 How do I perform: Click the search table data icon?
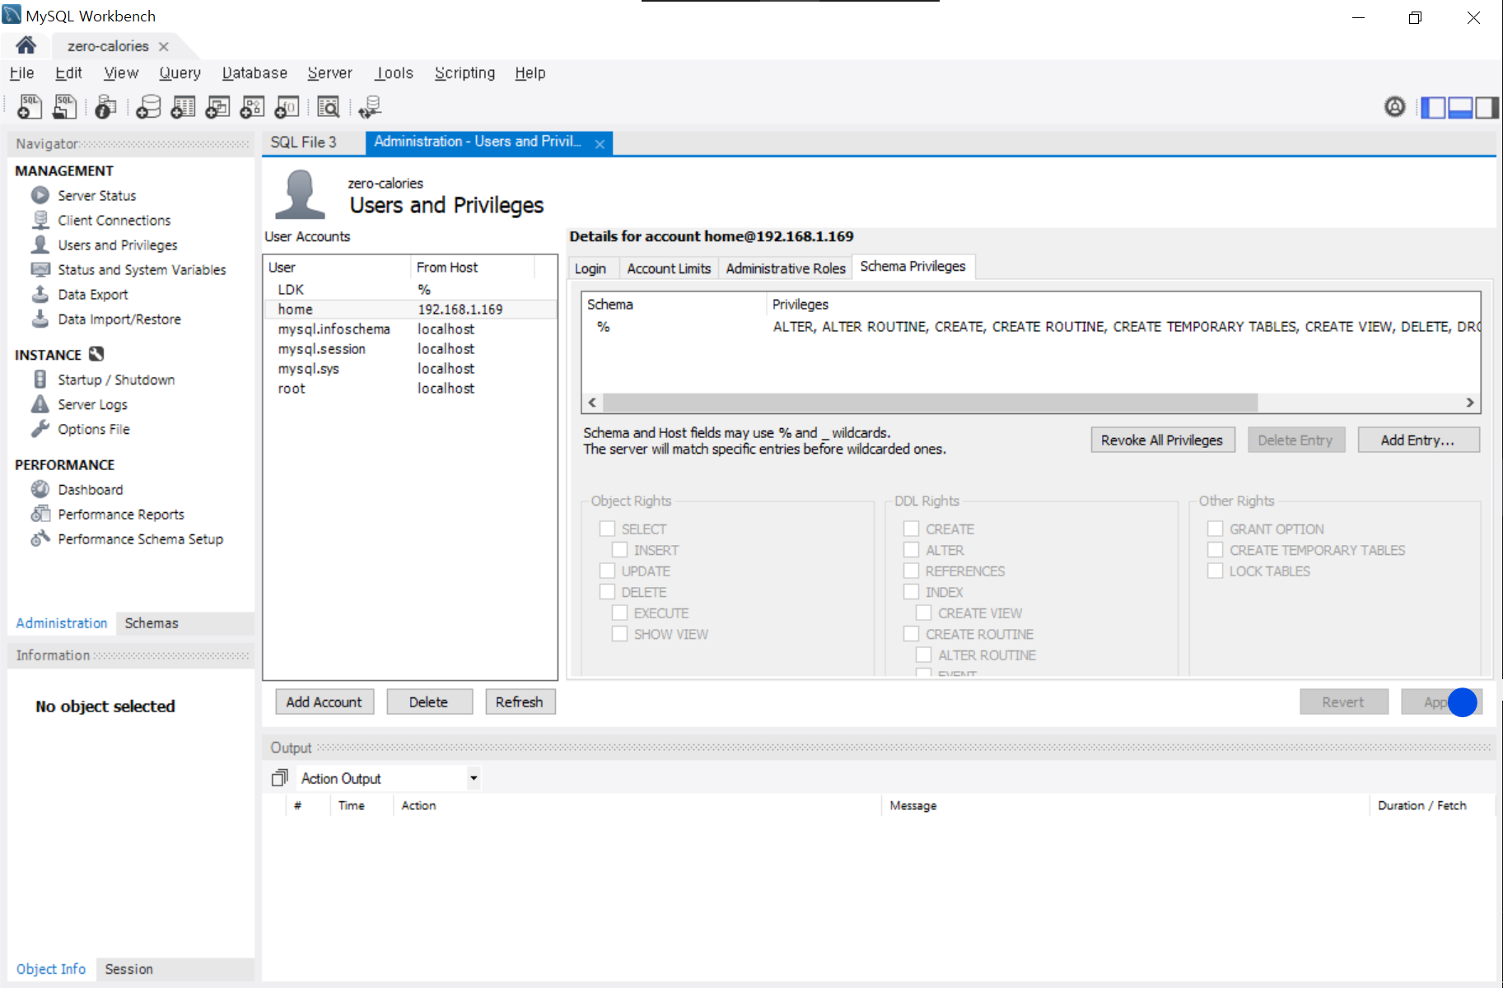328,107
